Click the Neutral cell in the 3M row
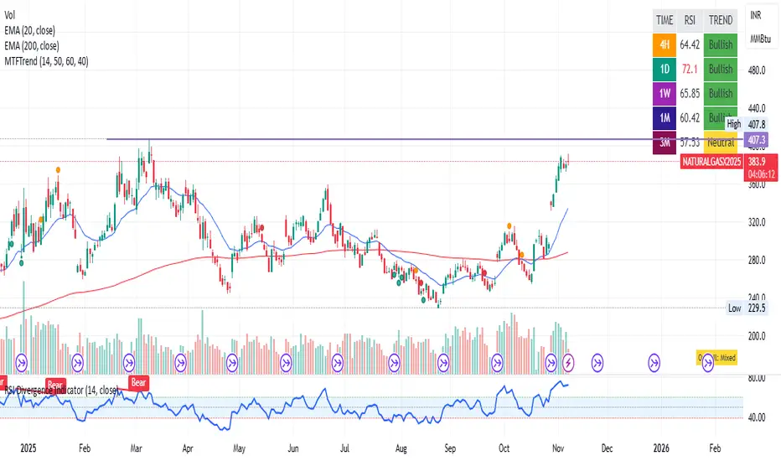 click(x=721, y=143)
